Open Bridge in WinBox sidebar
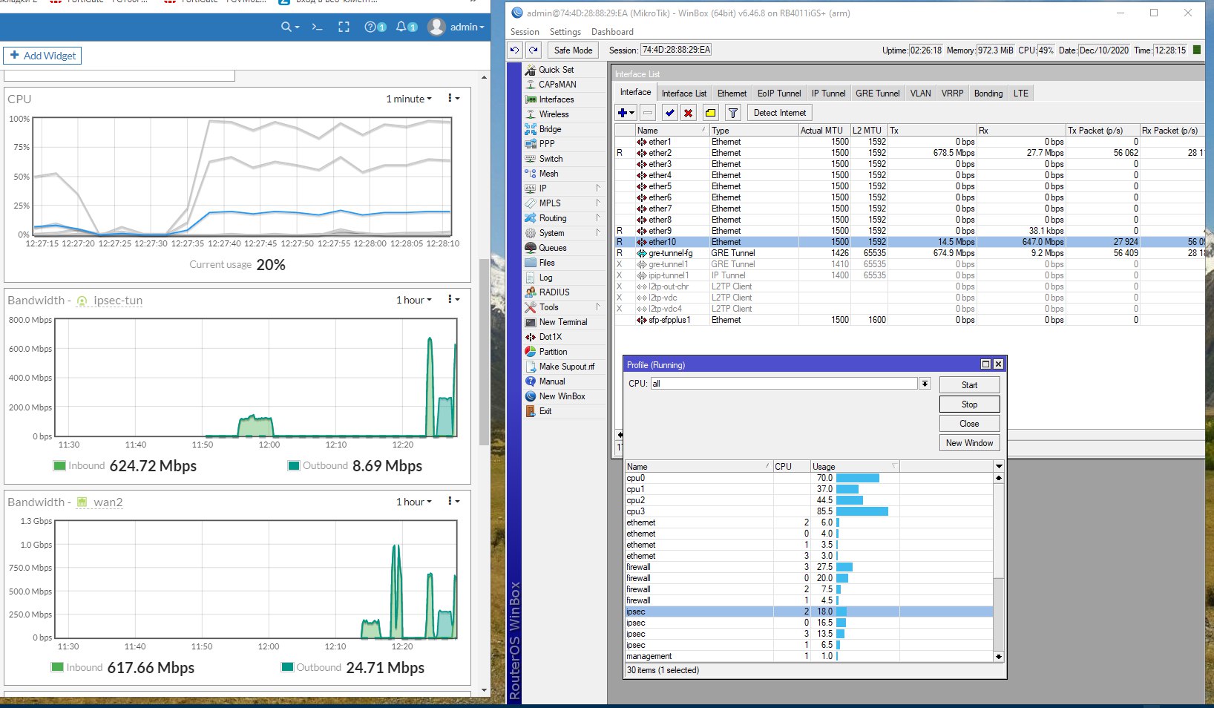 point(550,129)
